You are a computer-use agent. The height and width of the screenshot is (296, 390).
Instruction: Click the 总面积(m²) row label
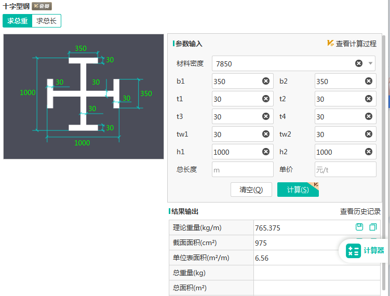[x=190, y=288]
